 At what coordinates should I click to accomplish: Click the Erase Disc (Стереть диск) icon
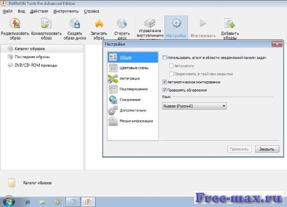click(x=122, y=24)
